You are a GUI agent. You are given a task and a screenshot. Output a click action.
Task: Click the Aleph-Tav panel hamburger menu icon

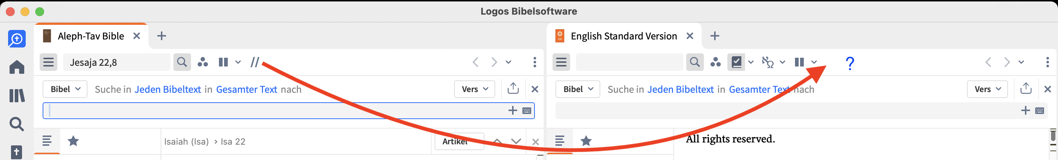click(48, 62)
